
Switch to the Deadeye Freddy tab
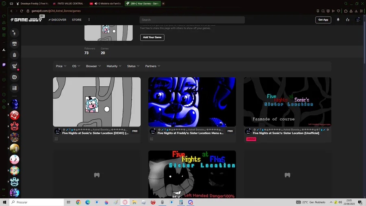point(33,4)
